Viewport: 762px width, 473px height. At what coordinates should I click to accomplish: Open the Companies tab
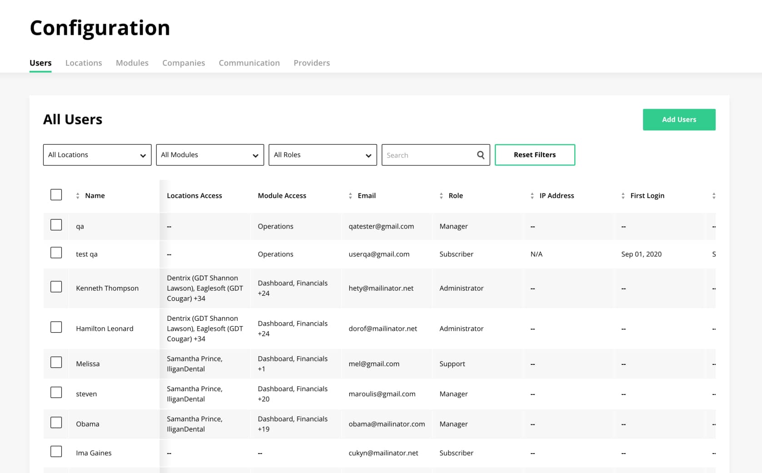(x=184, y=63)
